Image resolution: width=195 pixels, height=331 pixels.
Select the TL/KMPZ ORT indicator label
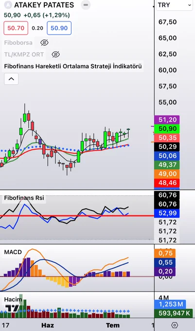pyautogui.click(x=24, y=55)
